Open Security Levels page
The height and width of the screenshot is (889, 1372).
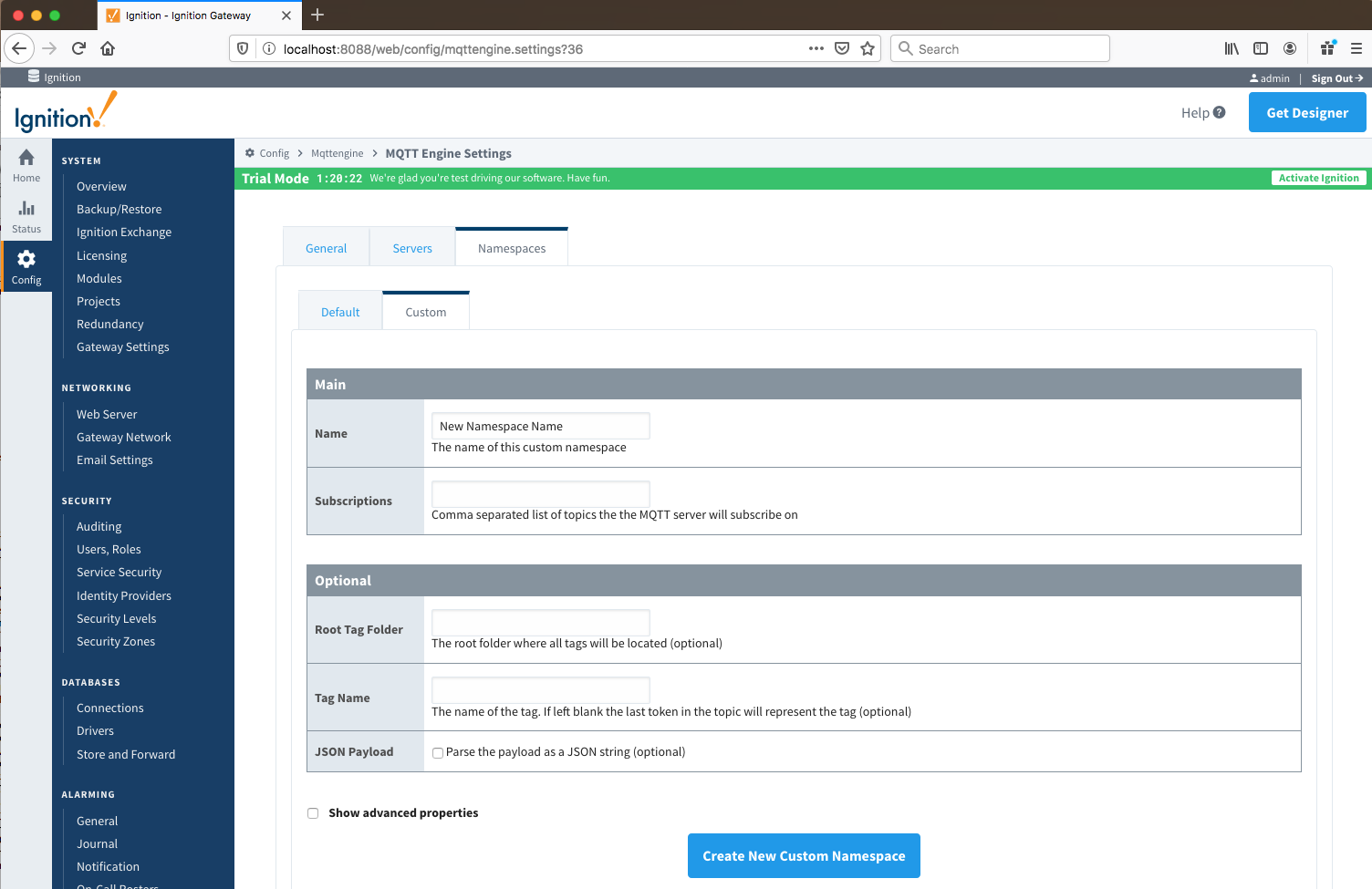tap(116, 618)
